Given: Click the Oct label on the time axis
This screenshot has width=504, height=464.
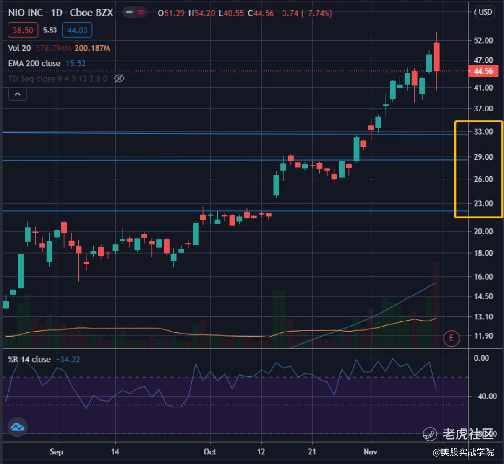Looking at the screenshot, I should [x=210, y=451].
